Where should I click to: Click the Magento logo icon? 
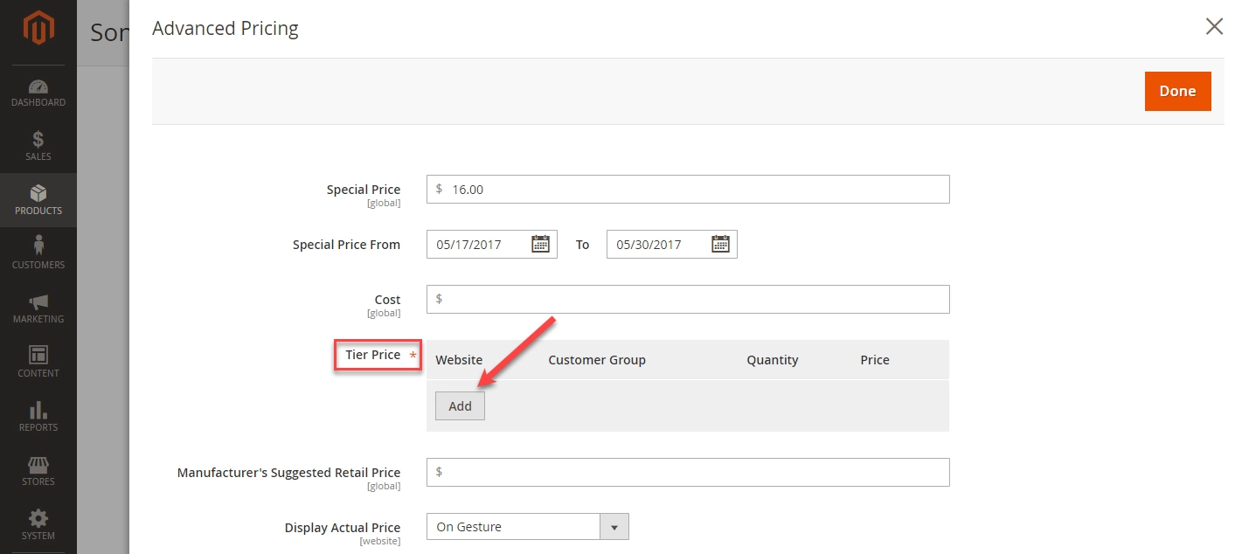[38, 29]
